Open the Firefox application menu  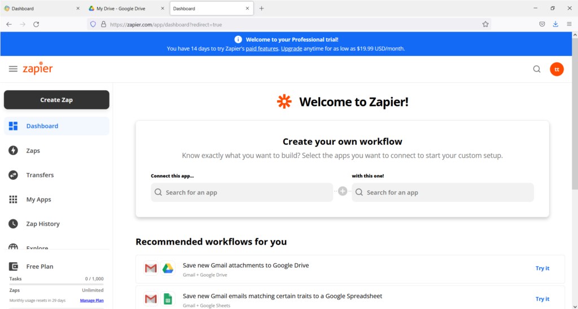pos(569,24)
